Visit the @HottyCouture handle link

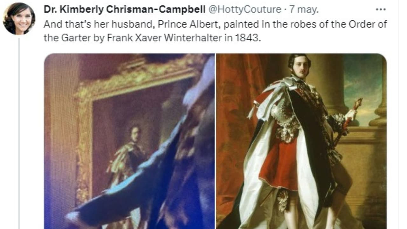tap(244, 10)
